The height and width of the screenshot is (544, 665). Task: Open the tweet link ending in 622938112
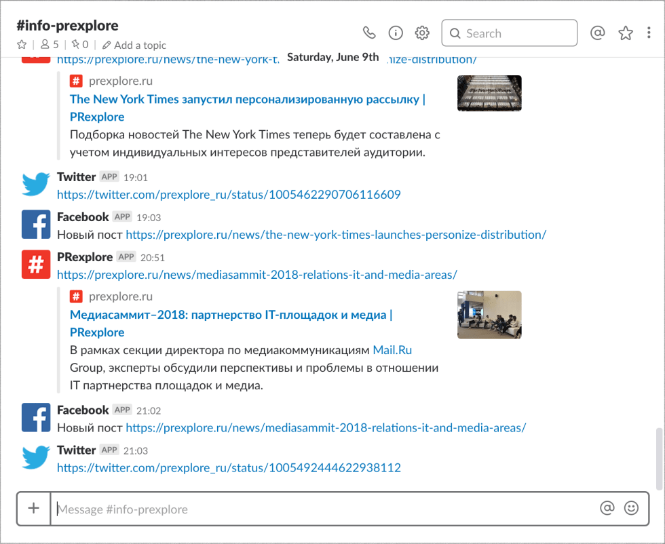[229, 467]
